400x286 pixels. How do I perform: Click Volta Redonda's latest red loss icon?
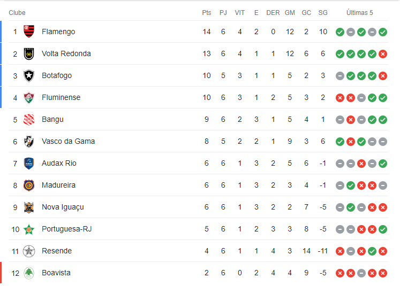(x=383, y=54)
